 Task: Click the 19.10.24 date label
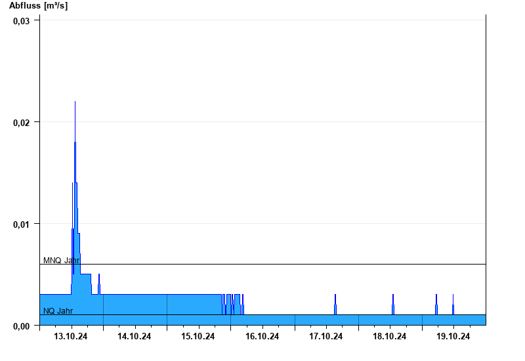tap(453, 336)
